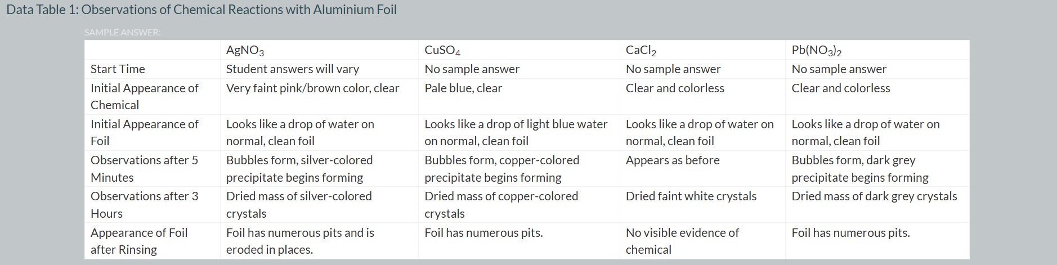Click the Observations after 5 Minutes label

[x=144, y=168]
